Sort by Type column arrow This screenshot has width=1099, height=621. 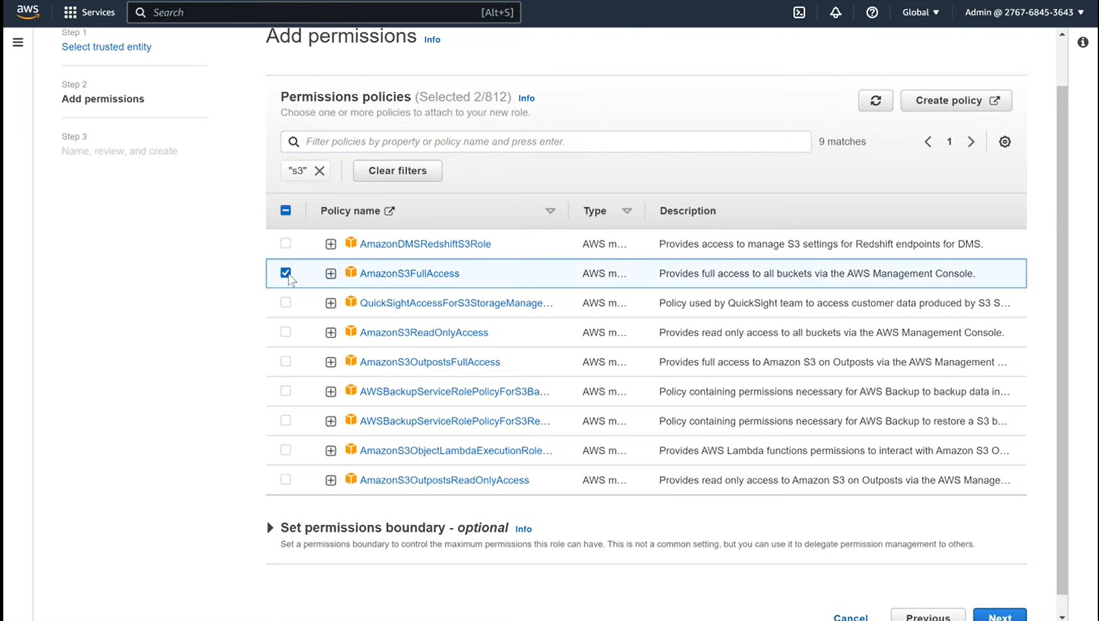[627, 211]
